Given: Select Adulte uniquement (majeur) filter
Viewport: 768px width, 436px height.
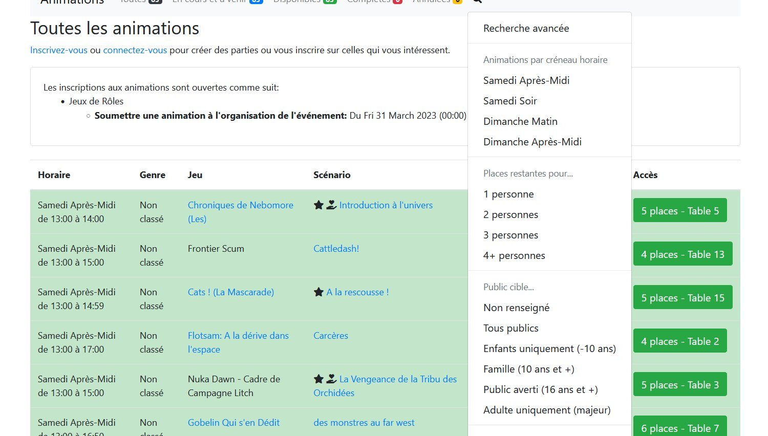Looking at the screenshot, I should coord(547,410).
